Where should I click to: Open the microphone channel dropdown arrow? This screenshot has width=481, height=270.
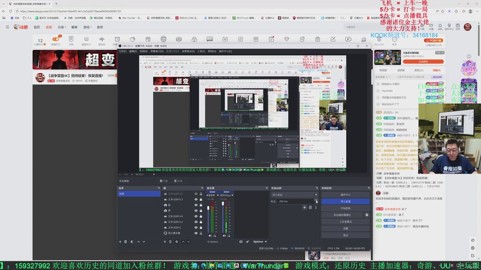[233, 195]
